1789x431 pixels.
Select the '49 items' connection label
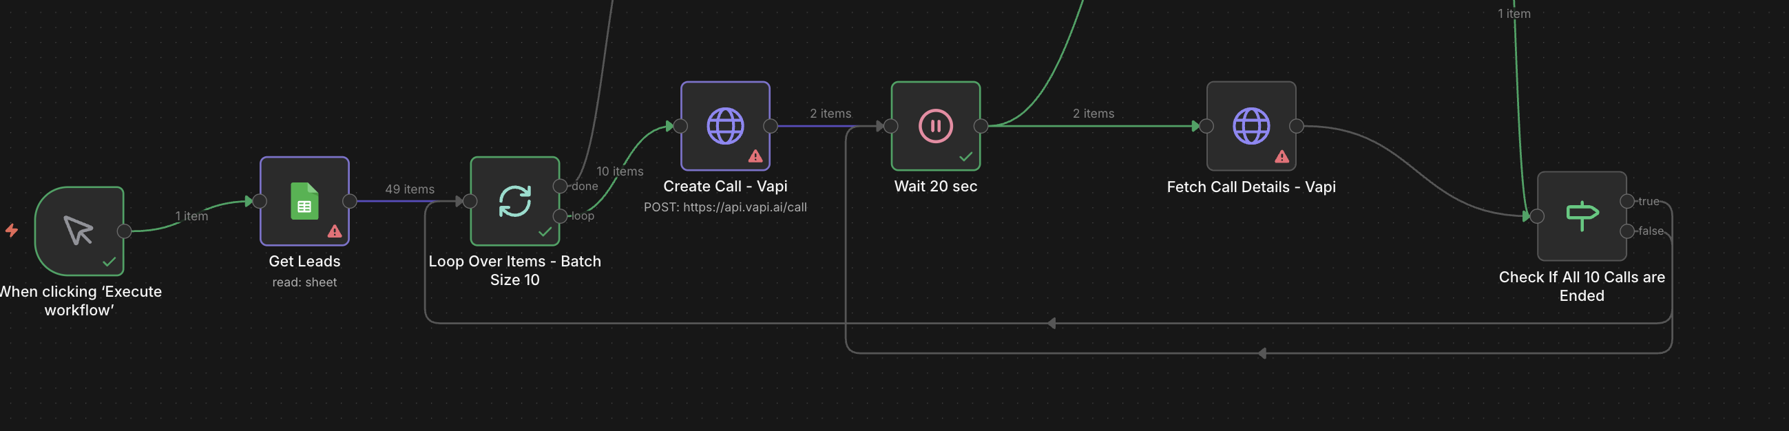coord(410,189)
